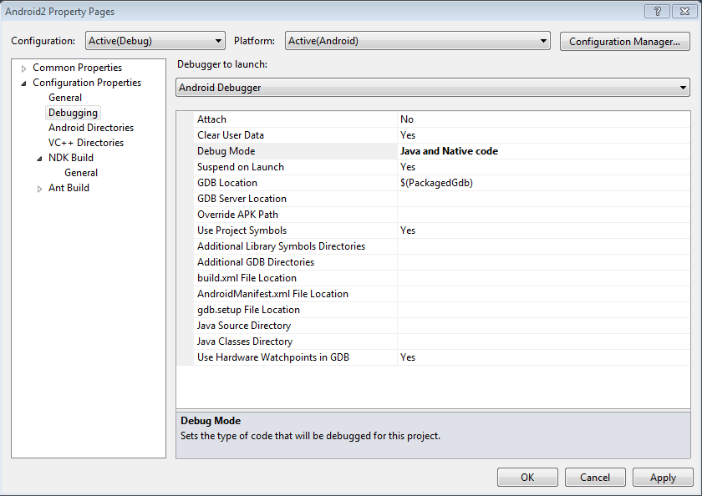Viewport: 702px width, 496px height.
Task: Click the Use Project Symbols property
Action: pyautogui.click(x=242, y=230)
